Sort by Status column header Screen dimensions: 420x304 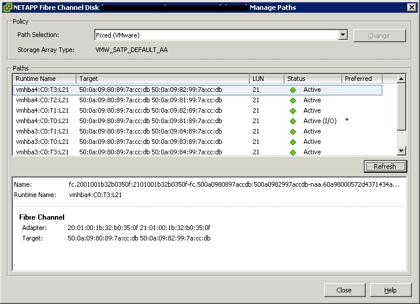click(313, 79)
